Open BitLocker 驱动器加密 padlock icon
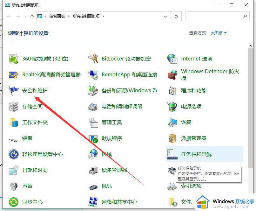 tap(93, 59)
